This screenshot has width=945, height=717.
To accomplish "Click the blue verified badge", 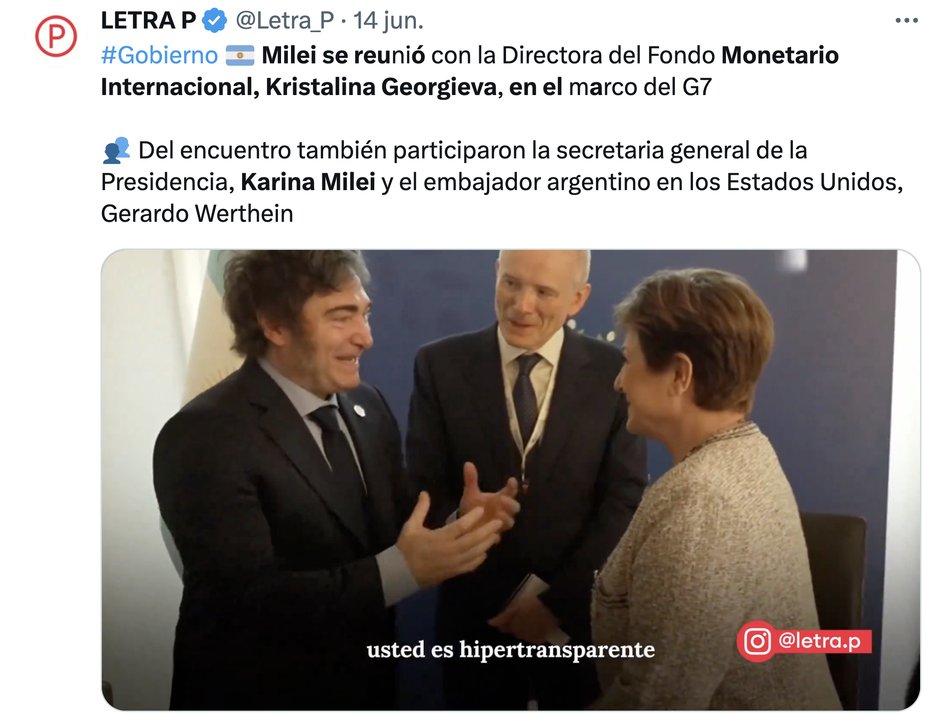I will click(214, 20).
